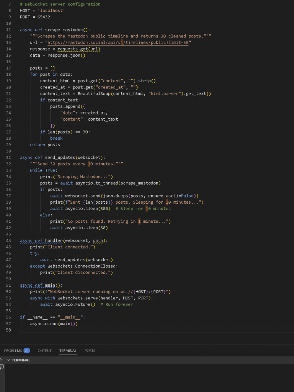Click 'content_html' on the post.get line
Screen dimensions: 294x392
click(x=55, y=81)
